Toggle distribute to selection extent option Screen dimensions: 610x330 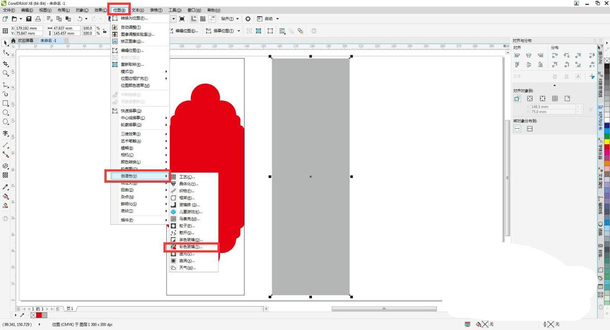[517, 129]
